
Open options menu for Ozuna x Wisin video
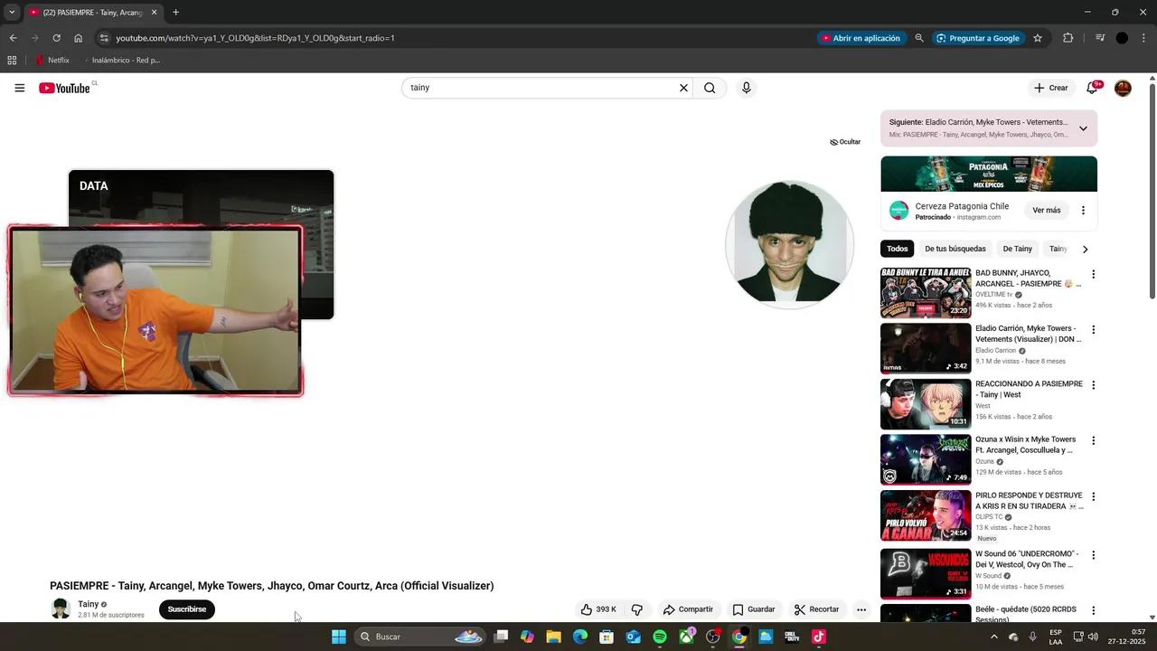tap(1093, 441)
